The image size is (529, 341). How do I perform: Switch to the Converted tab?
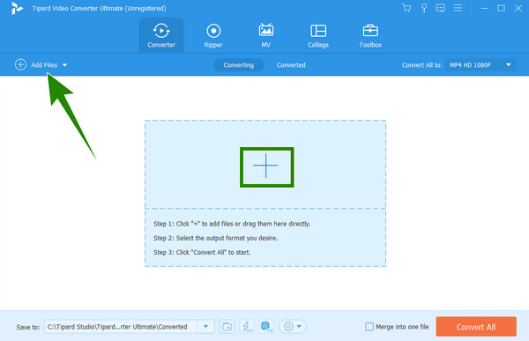[x=291, y=64]
